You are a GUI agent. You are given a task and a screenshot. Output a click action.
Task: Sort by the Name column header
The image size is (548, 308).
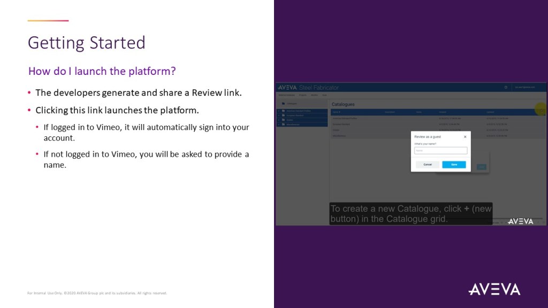(336, 112)
